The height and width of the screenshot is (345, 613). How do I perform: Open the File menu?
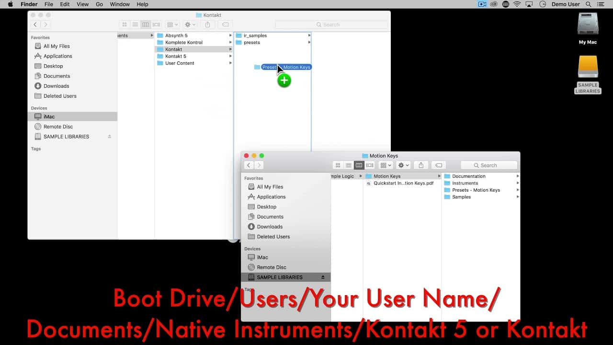point(49,4)
